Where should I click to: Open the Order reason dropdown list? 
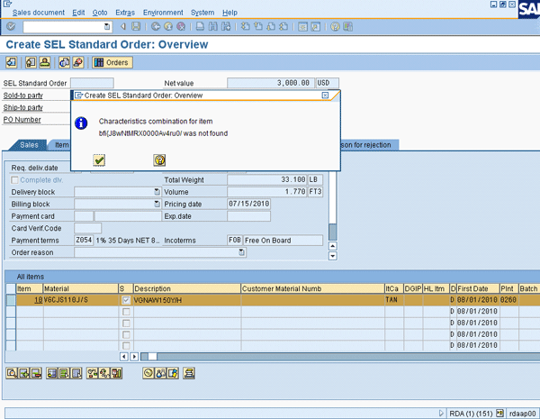coord(241,253)
